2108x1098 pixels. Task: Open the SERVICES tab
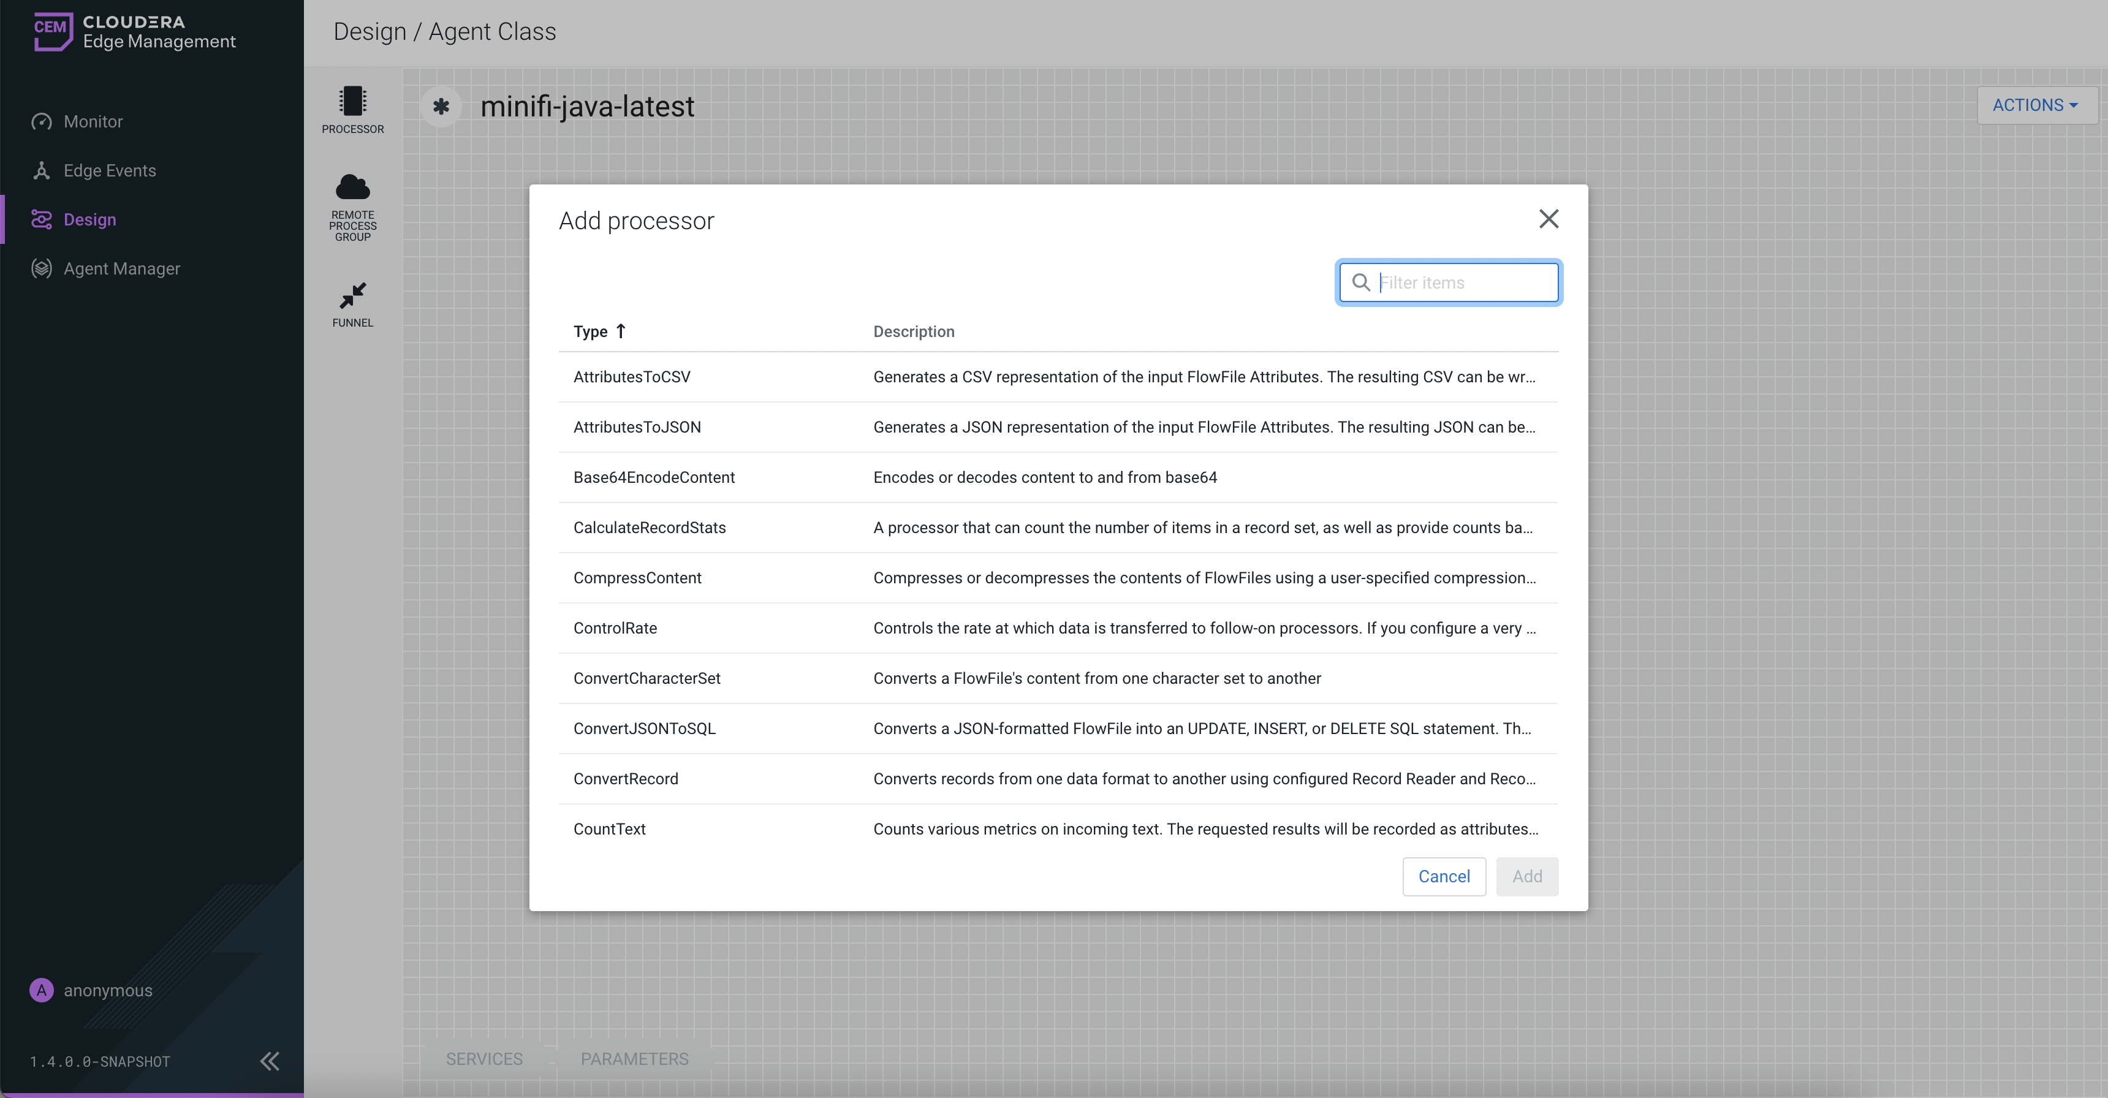click(483, 1059)
